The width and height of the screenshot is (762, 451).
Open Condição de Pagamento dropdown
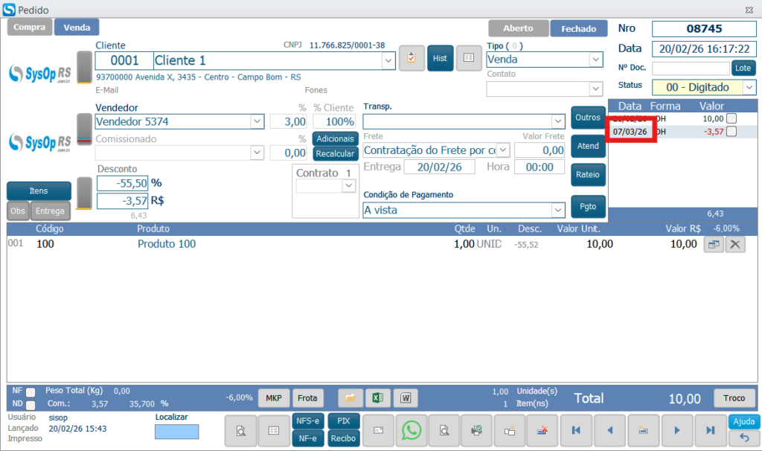point(558,211)
